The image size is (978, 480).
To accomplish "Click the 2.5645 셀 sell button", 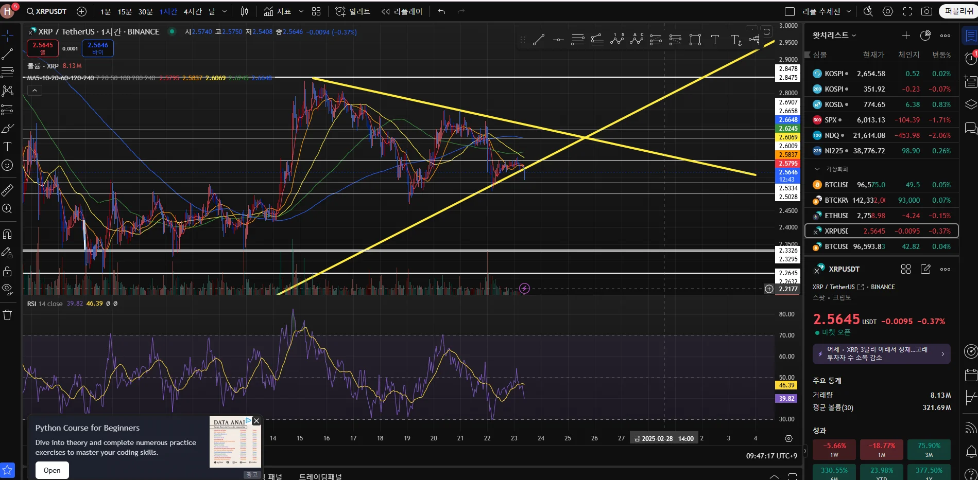I will click(43, 48).
